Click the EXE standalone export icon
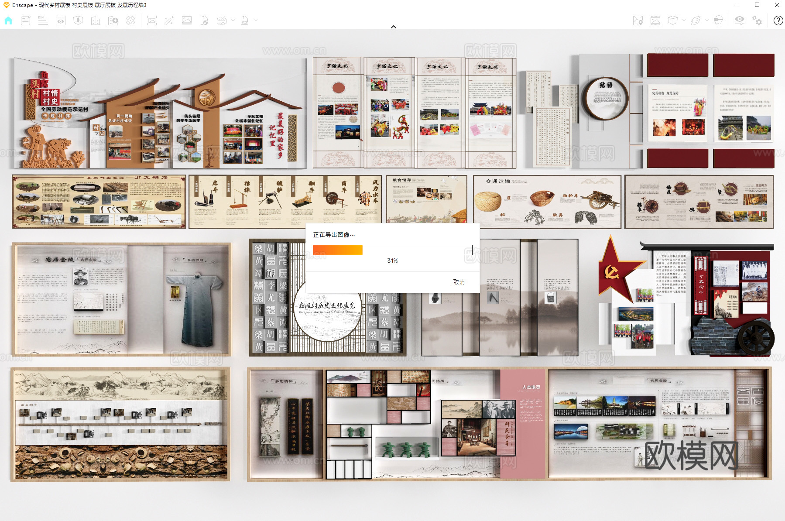 coord(244,21)
